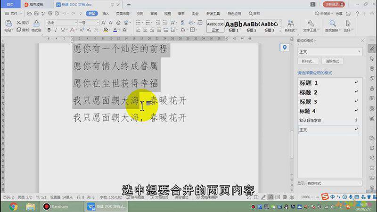Click the 新样式... button in styles pane
This screenshot has height=212, width=377.
tap(308, 61)
